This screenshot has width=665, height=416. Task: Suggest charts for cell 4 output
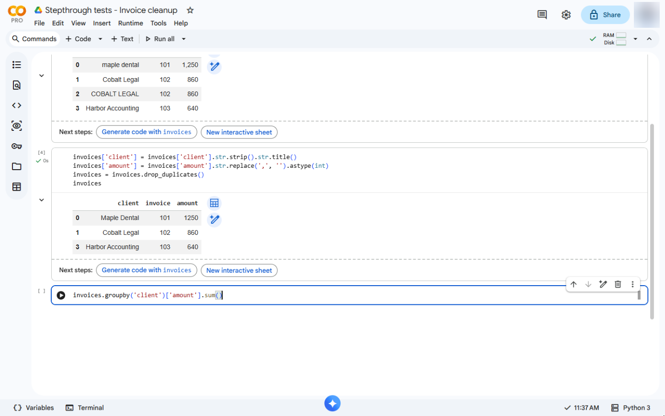(x=214, y=220)
